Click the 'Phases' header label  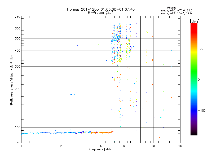click(171, 8)
